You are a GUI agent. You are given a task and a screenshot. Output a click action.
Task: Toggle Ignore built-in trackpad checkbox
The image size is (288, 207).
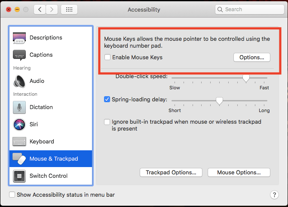(107, 122)
